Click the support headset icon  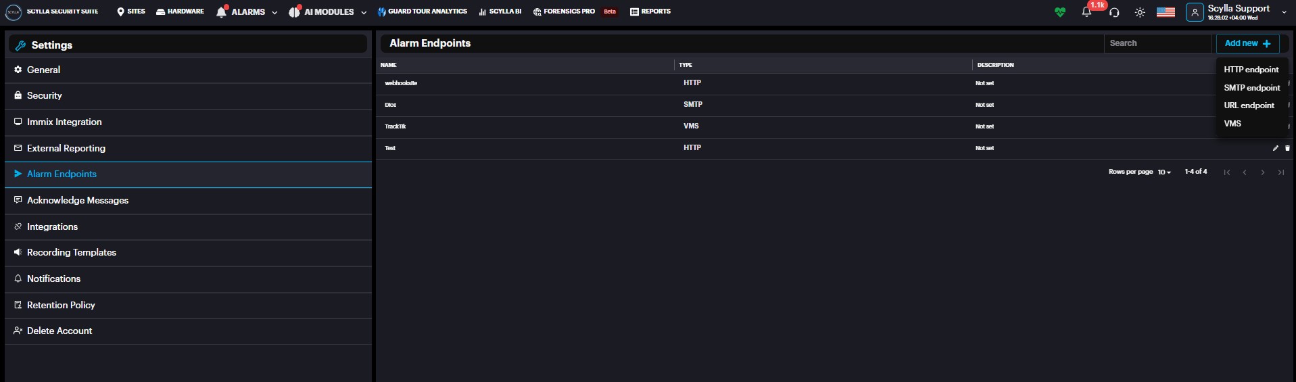coord(1114,12)
